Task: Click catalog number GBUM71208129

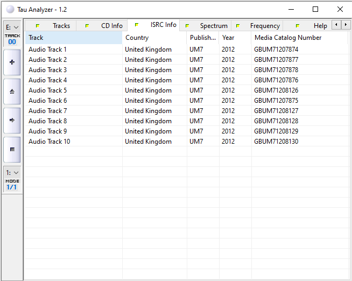Action: [276, 131]
